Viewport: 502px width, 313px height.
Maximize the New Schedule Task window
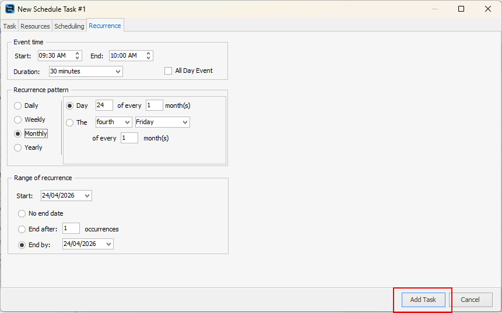[461, 9]
